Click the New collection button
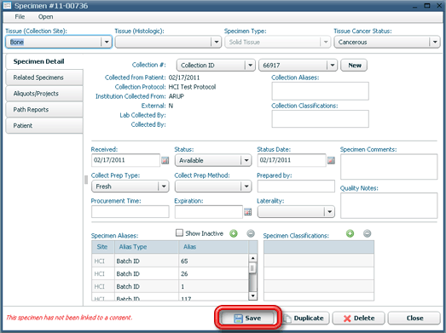The image size is (446, 333). [354, 66]
